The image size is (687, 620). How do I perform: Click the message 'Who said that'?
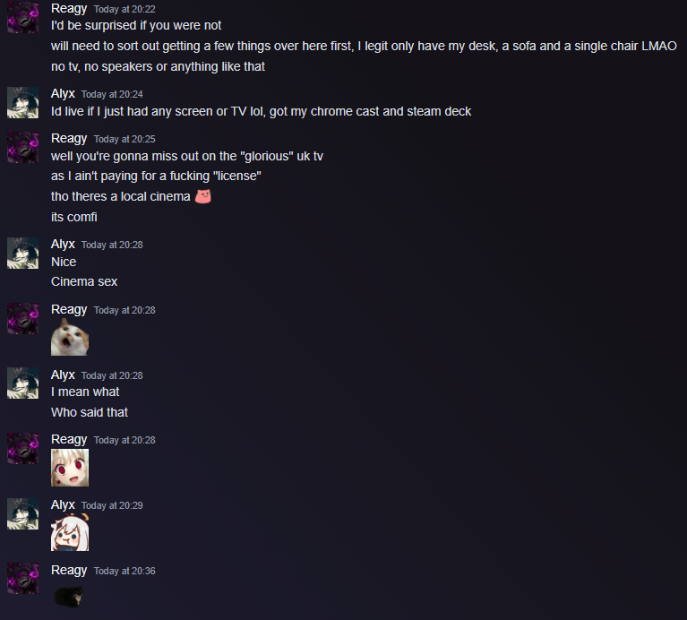90,412
